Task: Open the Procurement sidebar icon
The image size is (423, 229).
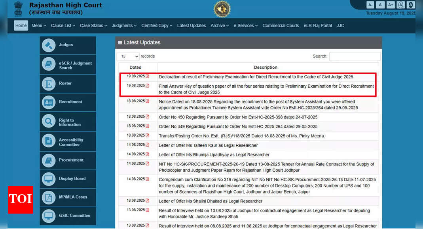Action: pyautogui.click(x=49, y=160)
